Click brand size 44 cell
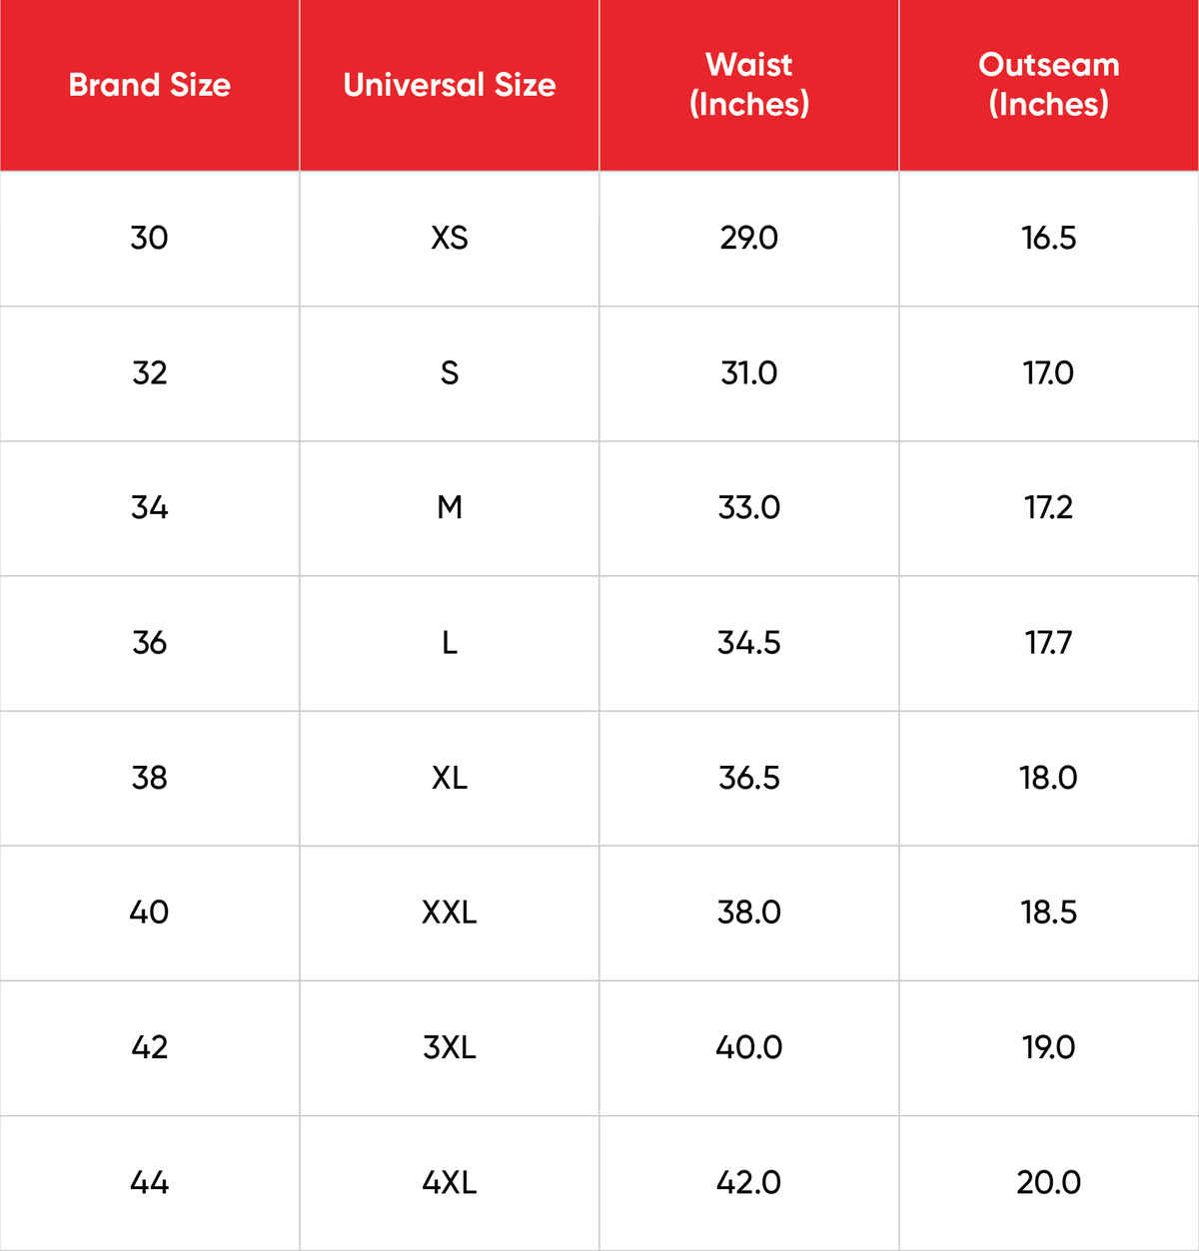Screen dimensions: 1199x1251 pyautogui.click(x=149, y=1182)
